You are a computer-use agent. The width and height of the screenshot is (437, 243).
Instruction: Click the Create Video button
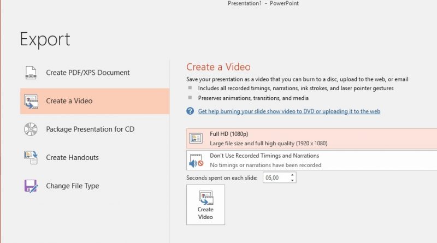pyautogui.click(x=205, y=205)
